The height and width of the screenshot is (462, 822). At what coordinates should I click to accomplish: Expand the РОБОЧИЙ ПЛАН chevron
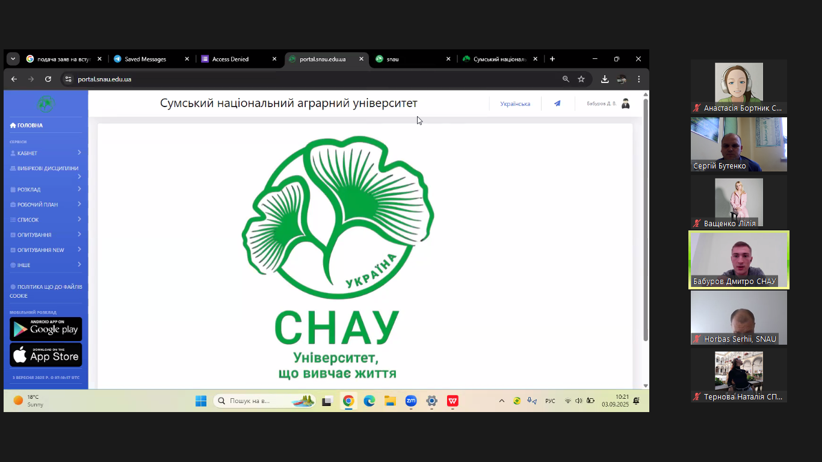click(x=79, y=204)
